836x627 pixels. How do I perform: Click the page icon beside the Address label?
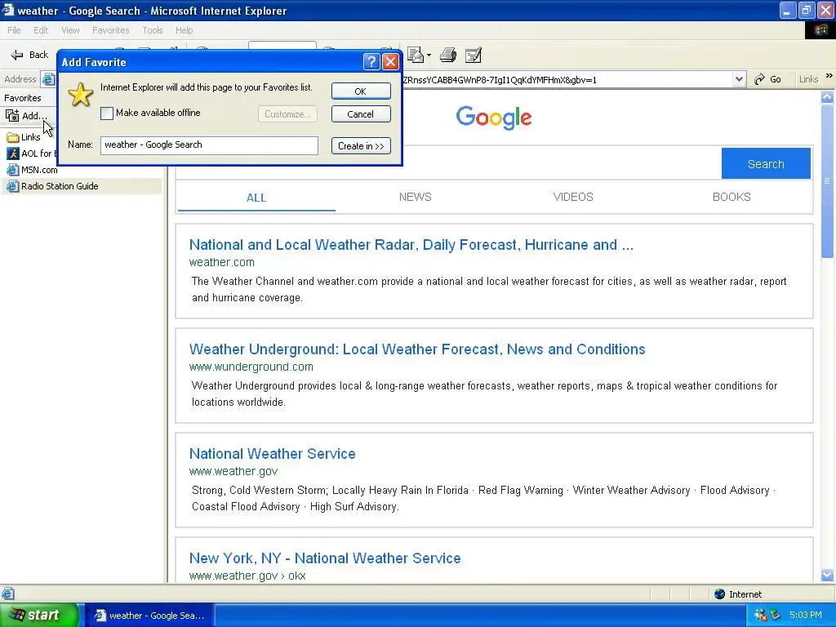click(48, 79)
